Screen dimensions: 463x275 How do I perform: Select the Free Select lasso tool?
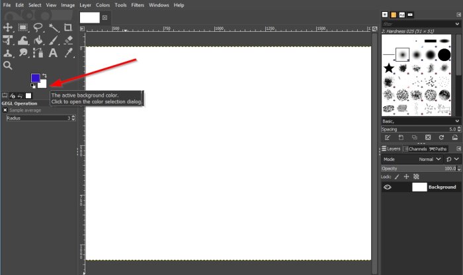pyautogui.click(x=38, y=28)
